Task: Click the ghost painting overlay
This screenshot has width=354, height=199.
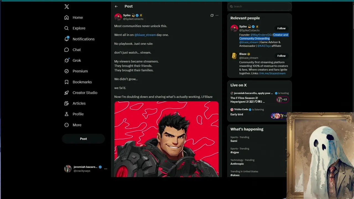Action: click(x=320, y=155)
